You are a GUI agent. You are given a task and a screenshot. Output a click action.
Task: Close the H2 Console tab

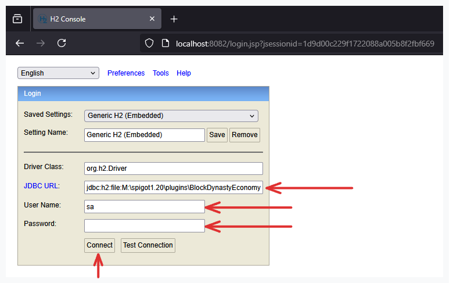(x=153, y=19)
